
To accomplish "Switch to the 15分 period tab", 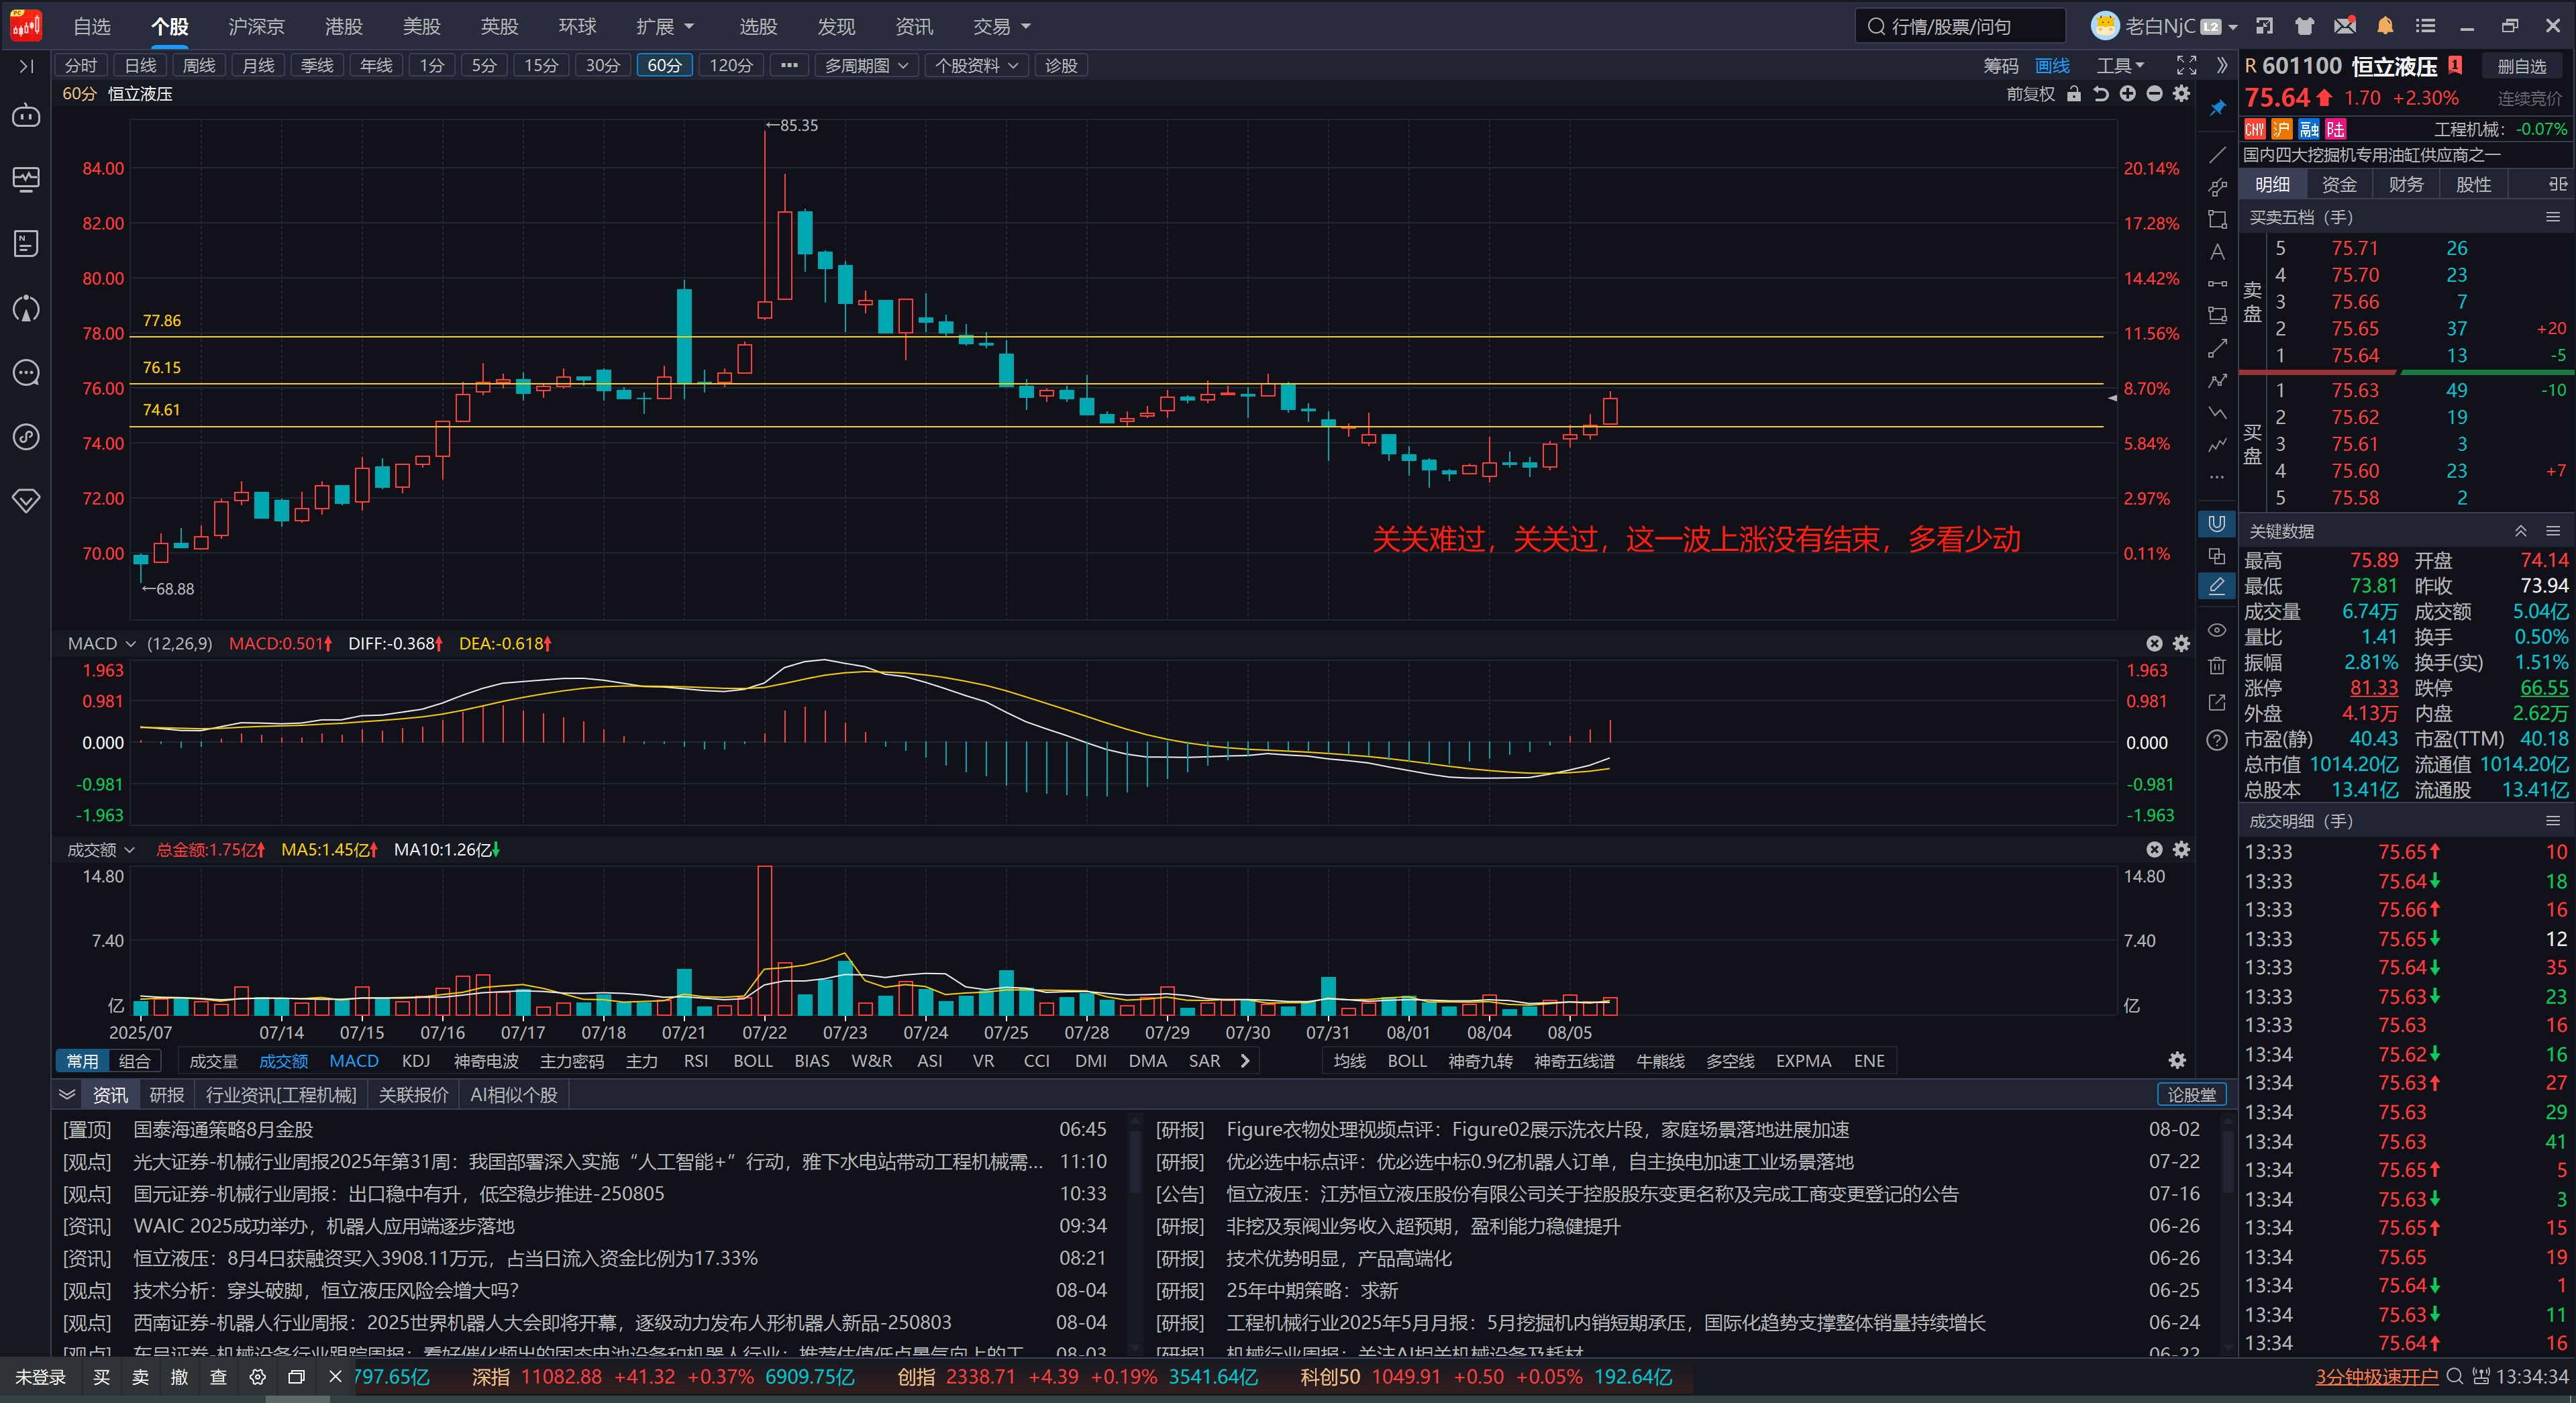I will [541, 66].
